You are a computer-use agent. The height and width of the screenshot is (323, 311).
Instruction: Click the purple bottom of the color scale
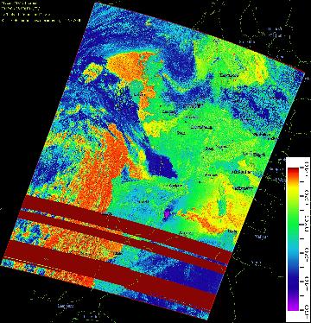[x=294, y=306]
